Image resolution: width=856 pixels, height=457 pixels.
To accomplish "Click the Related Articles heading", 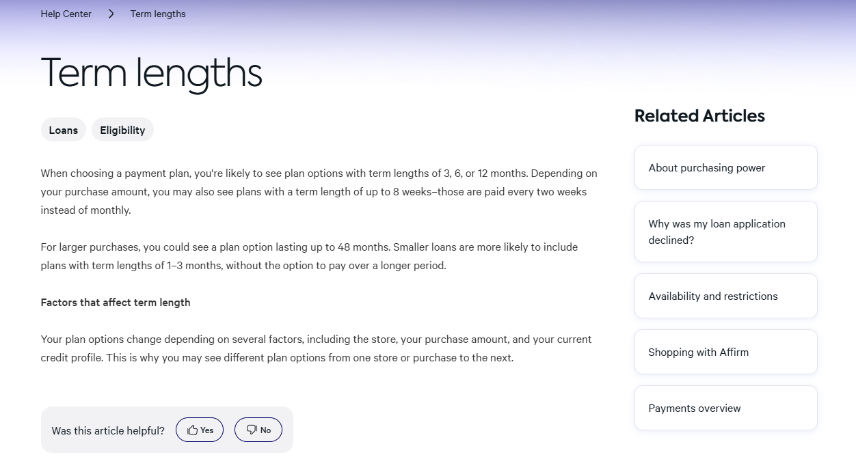I will tap(699, 115).
